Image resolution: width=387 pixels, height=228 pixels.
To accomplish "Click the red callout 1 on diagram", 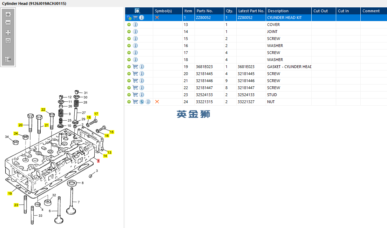I will pyautogui.click(x=99, y=161).
